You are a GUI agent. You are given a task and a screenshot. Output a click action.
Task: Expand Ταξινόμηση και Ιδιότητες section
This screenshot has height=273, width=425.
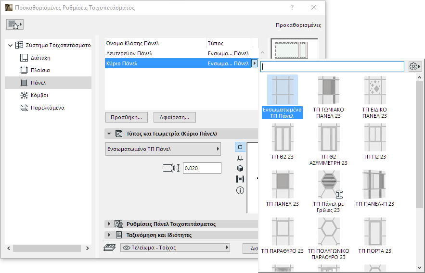(x=109, y=235)
